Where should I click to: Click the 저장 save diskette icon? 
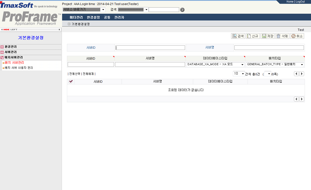pos(267,36)
